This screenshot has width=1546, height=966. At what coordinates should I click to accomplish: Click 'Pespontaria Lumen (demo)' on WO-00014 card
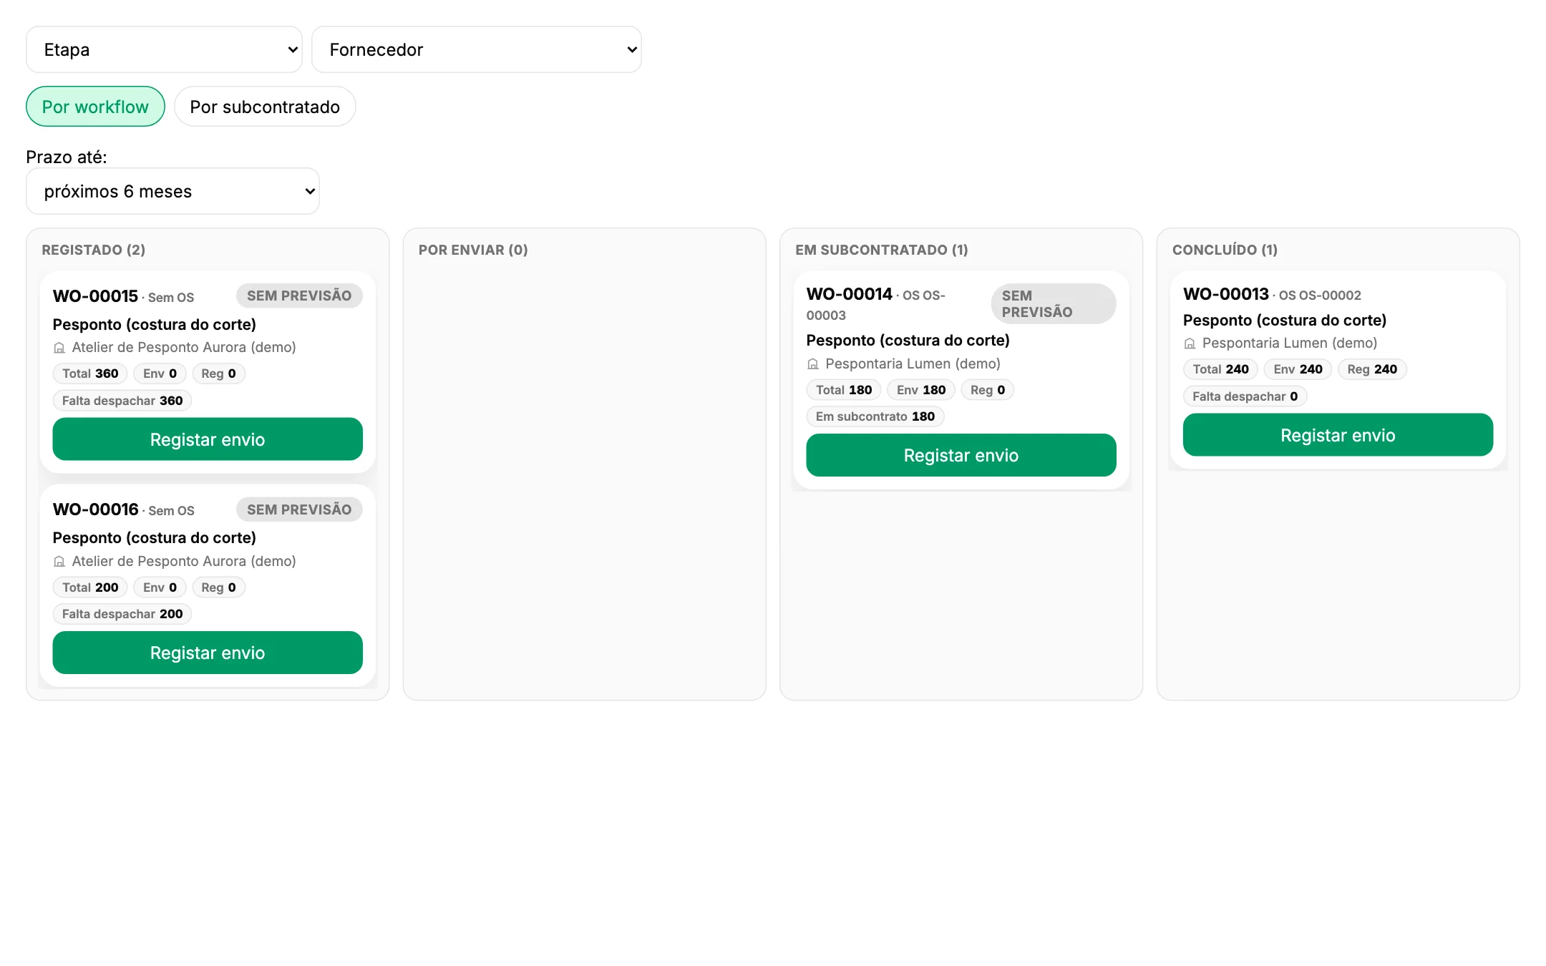point(913,364)
